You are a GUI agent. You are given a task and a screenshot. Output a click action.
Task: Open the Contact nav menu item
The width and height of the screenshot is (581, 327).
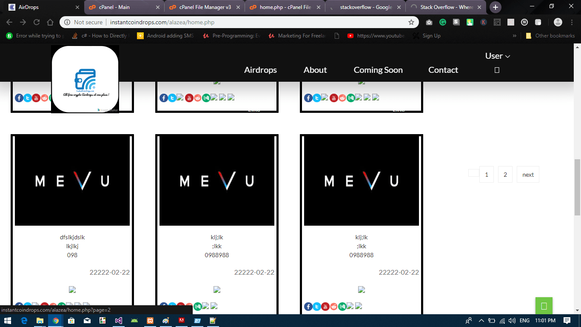pyautogui.click(x=443, y=70)
